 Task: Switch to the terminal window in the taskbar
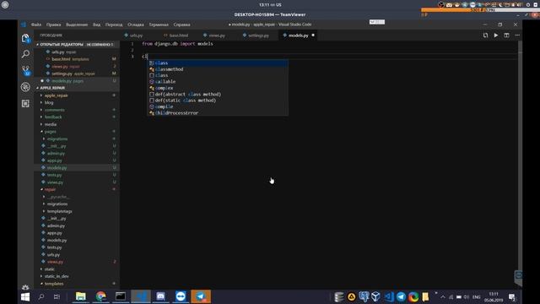(121, 296)
